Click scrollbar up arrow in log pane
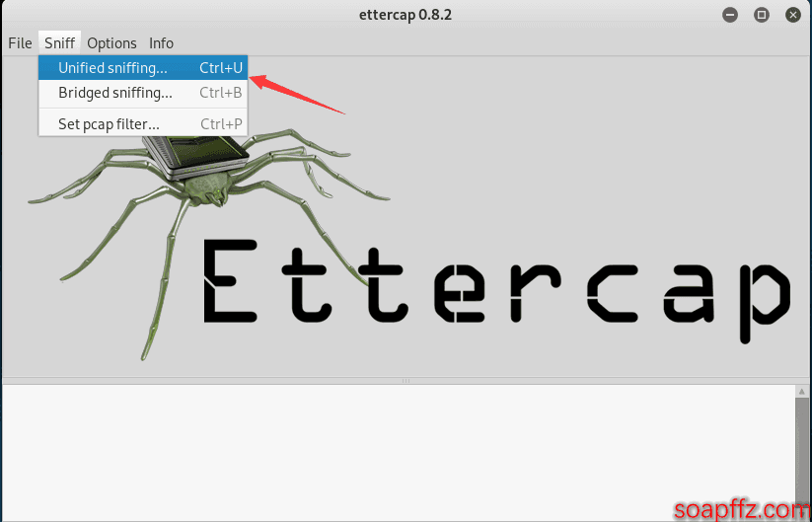The width and height of the screenshot is (812, 522). click(x=802, y=392)
